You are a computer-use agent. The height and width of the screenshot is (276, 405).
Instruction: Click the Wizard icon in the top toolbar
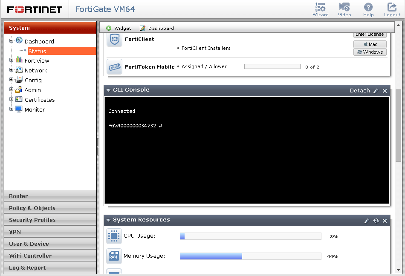pyautogui.click(x=321, y=9)
